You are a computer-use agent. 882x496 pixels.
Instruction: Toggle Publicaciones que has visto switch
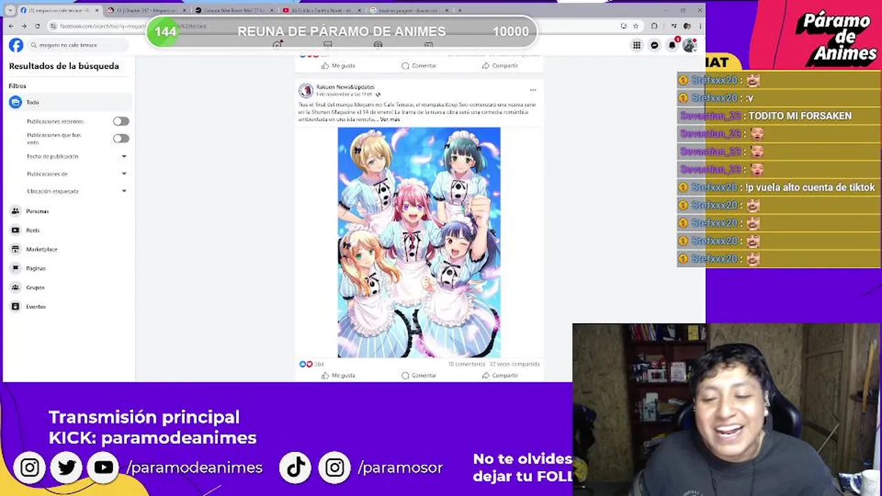pos(121,138)
